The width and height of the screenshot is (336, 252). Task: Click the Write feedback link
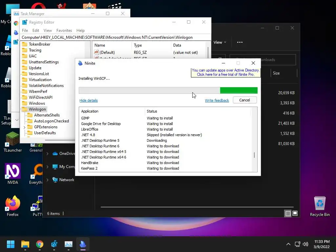217,100
